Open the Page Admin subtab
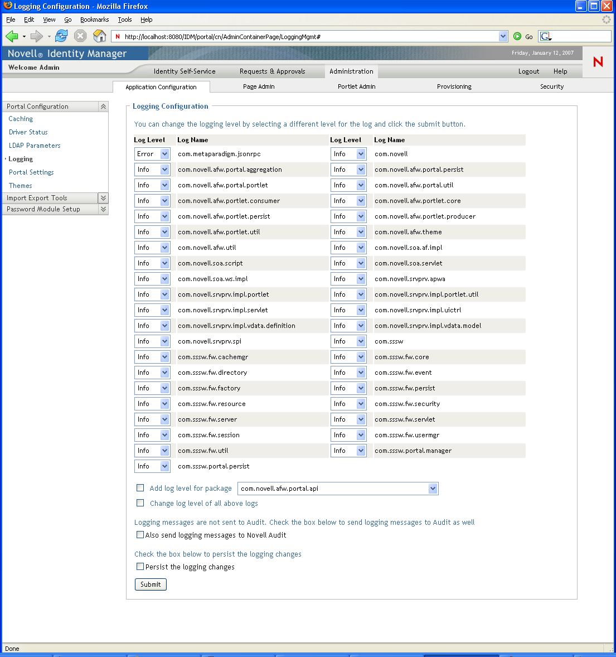 (x=259, y=86)
